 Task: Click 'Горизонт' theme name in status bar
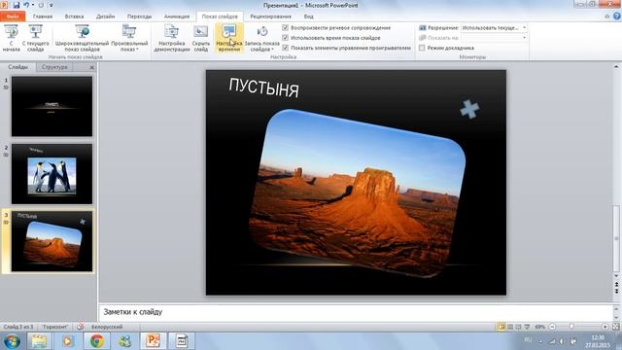pos(55,327)
